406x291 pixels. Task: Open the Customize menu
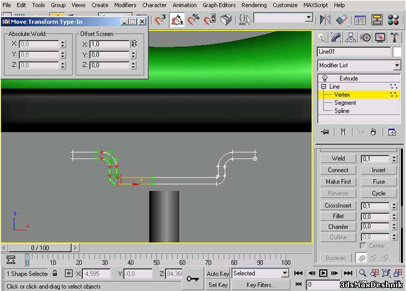pyautogui.click(x=285, y=5)
